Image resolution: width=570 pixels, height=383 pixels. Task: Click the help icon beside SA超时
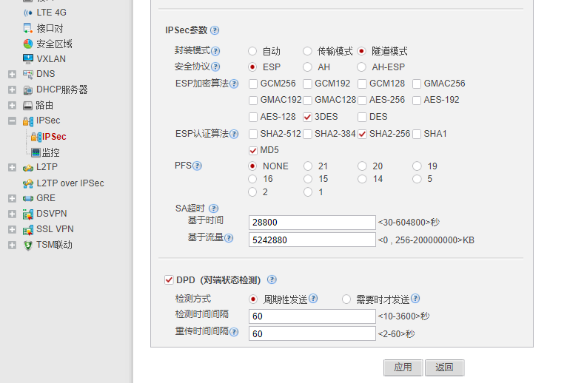click(213, 209)
